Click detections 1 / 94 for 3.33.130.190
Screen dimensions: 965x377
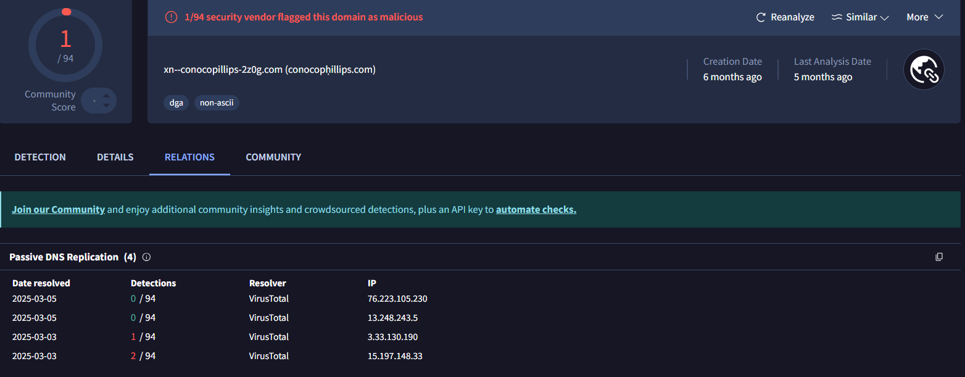pos(143,337)
